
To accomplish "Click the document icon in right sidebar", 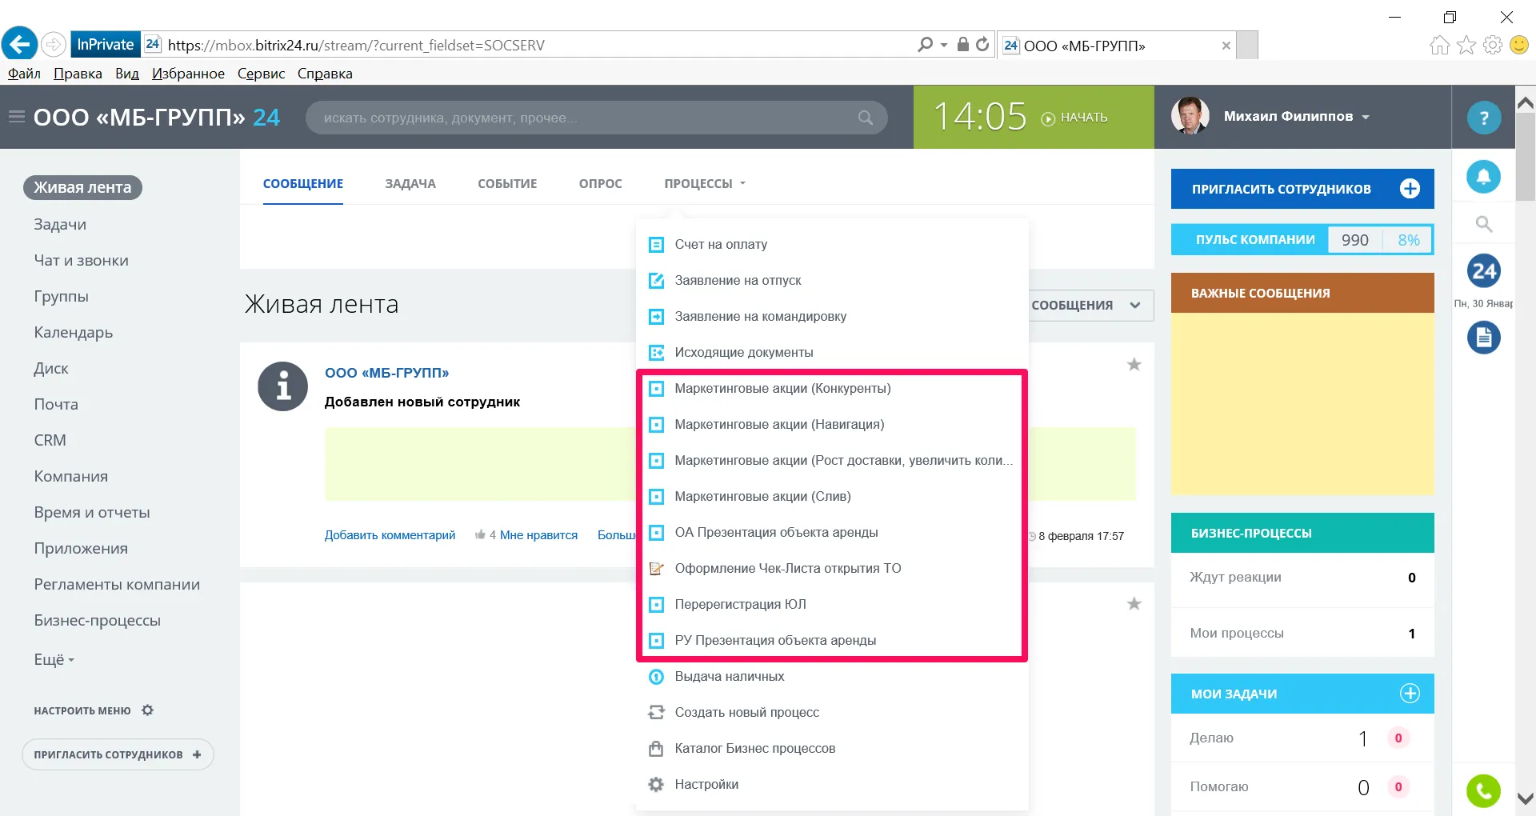I will click(x=1483, y=338).
